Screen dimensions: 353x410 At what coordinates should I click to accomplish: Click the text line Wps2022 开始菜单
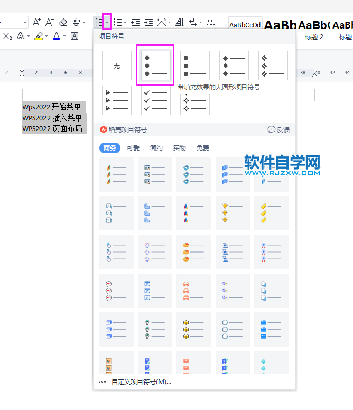point(51,107)
